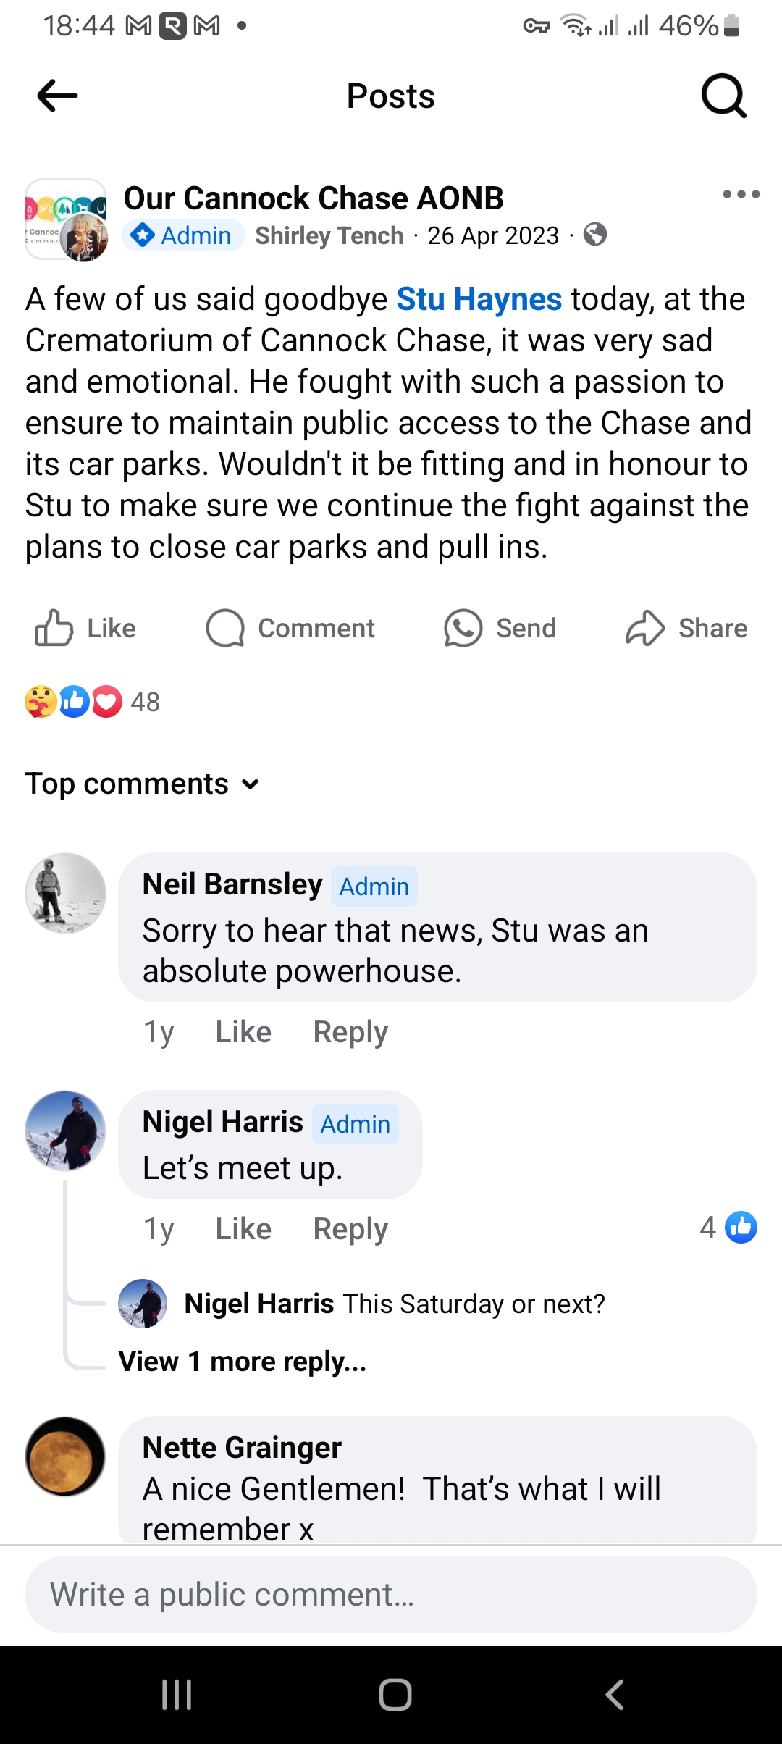Tap the Comment speech bubble icon

(x=225, y=628)
